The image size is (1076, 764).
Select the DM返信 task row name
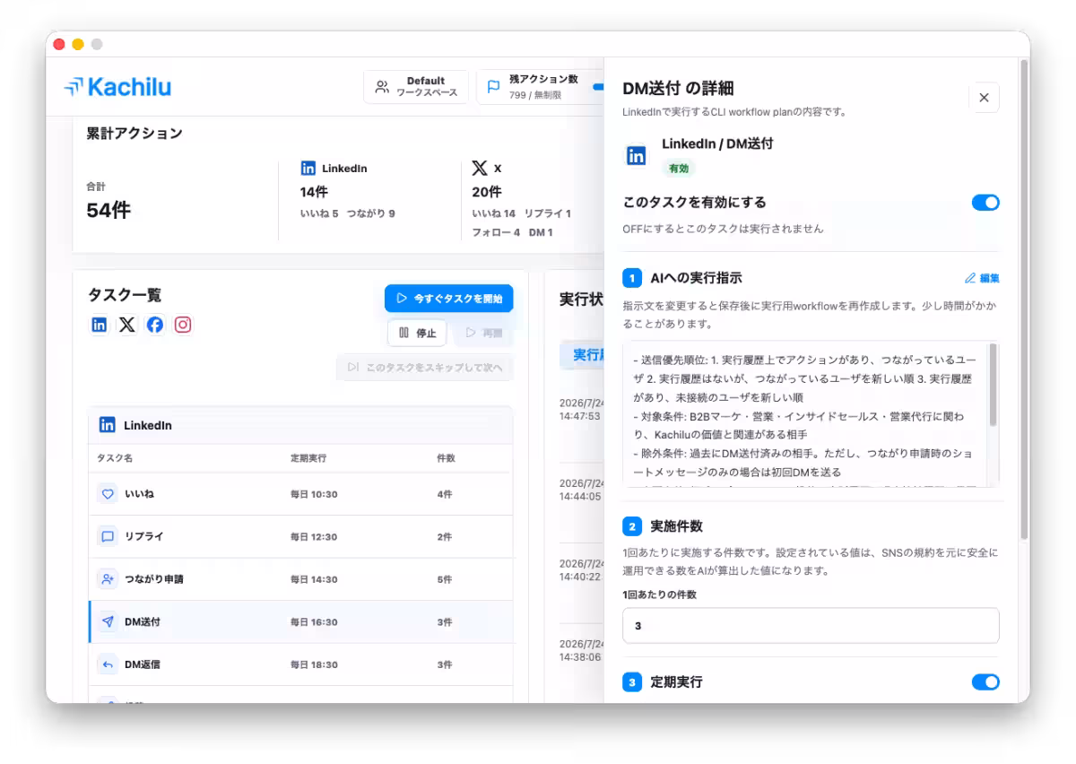pyautogui.click(x=143, y=664)
